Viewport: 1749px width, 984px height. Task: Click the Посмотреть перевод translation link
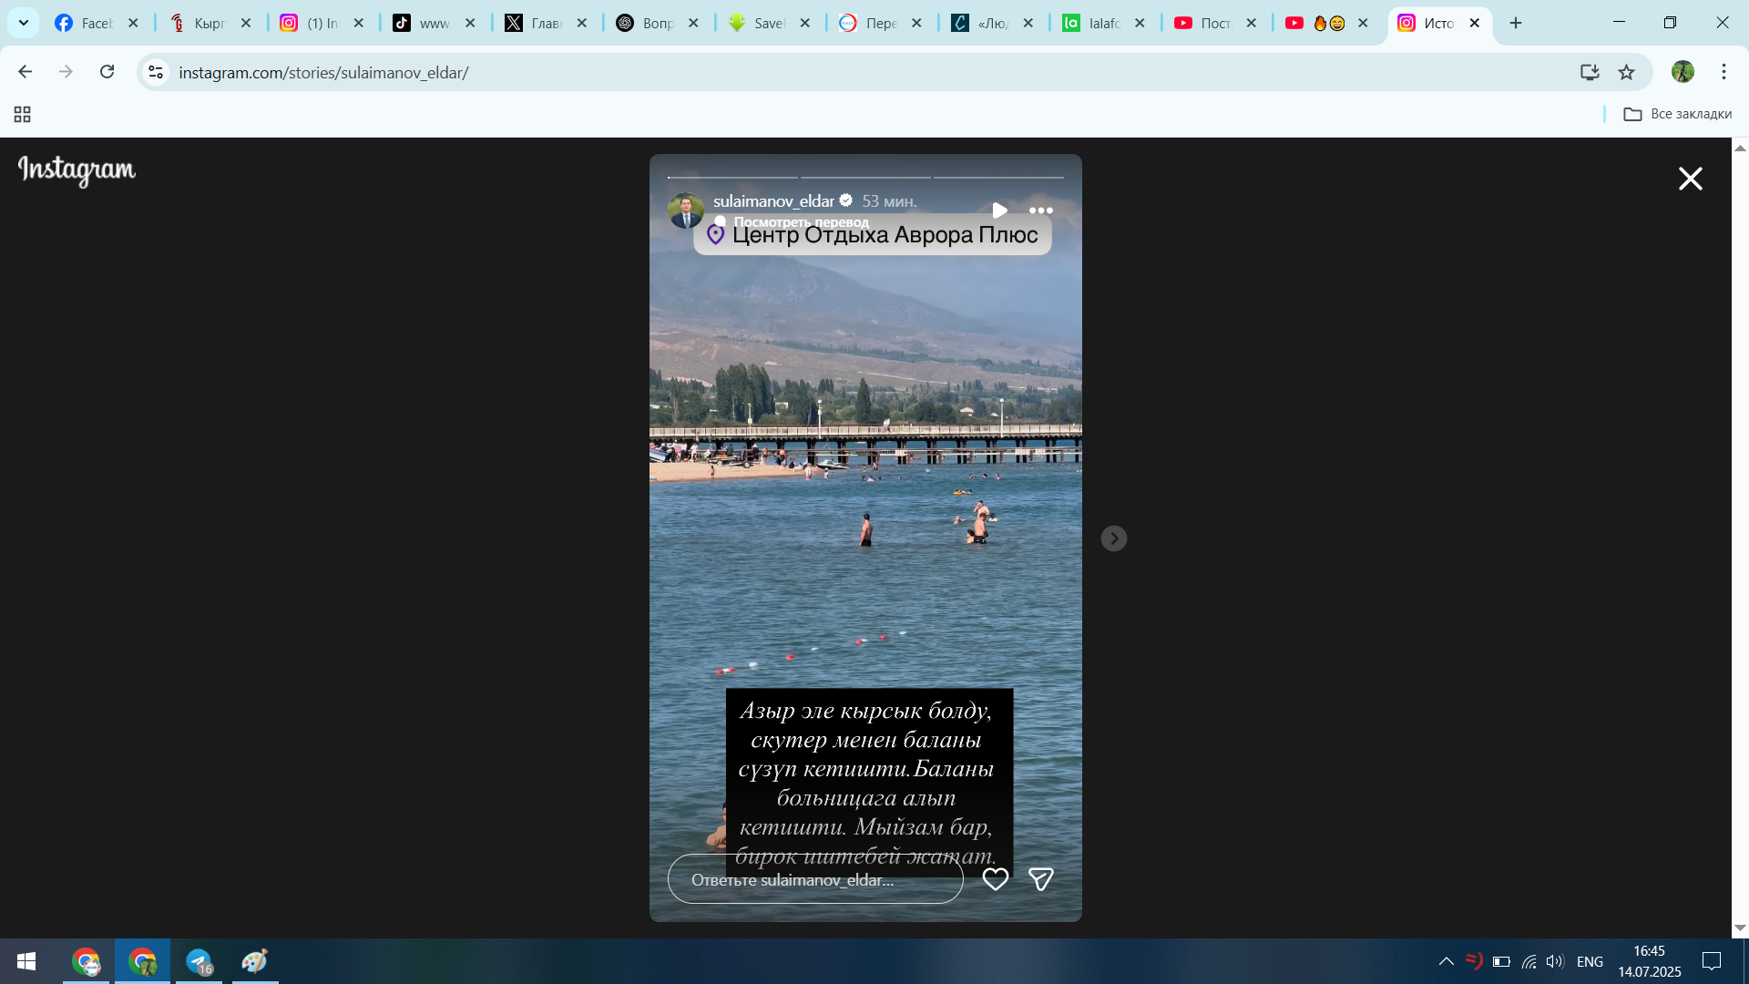pyautogui.click(x=801, y=221)
